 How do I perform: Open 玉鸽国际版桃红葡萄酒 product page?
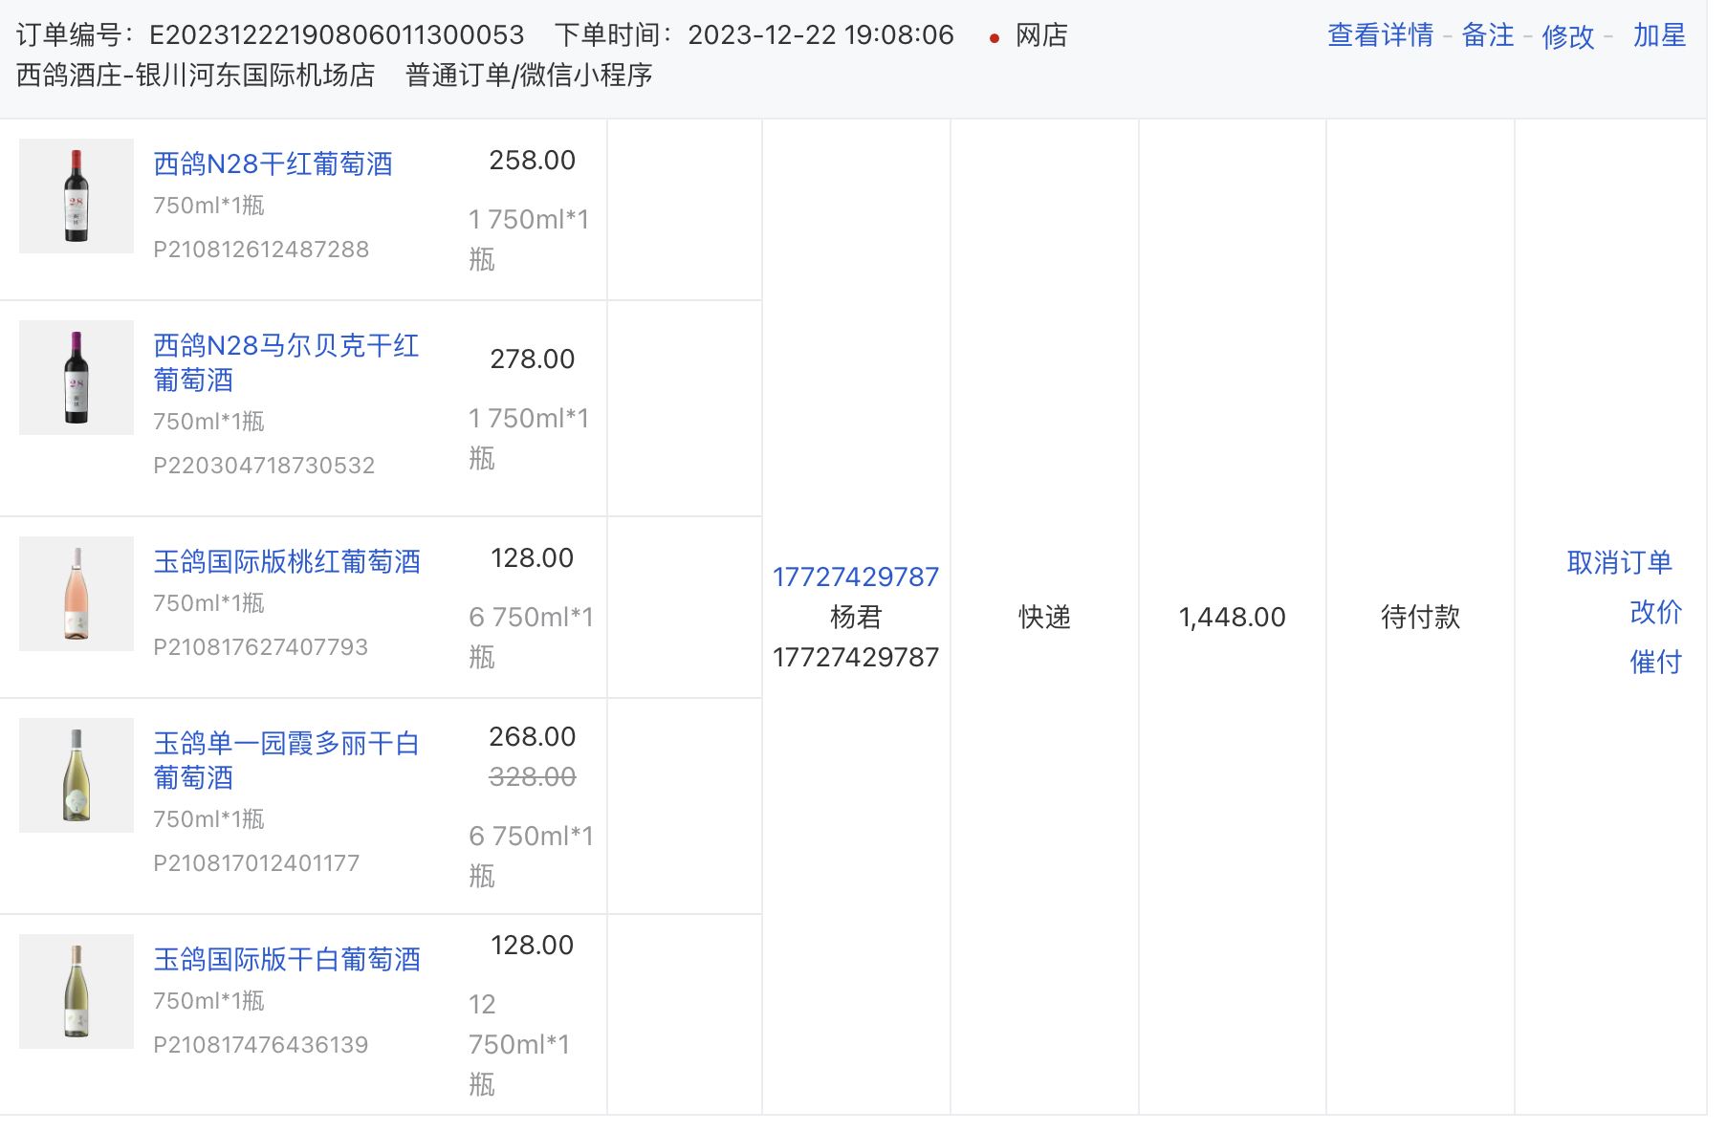pyautogui.click(x=290, y=562)
